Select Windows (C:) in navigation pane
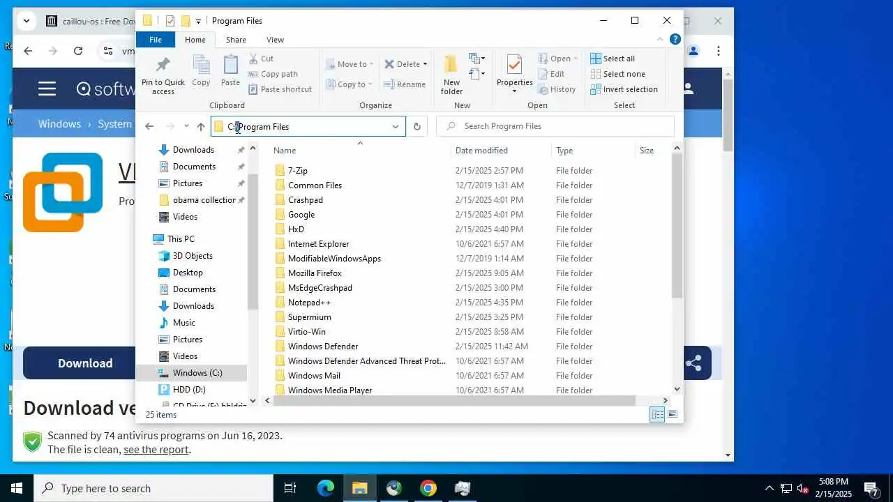Screen dimensions: 893x502 point(197,373)
